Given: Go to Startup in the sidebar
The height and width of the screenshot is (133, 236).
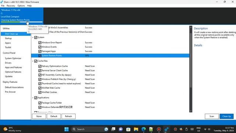Looking at the screenshot, I should tap(8, 38).
